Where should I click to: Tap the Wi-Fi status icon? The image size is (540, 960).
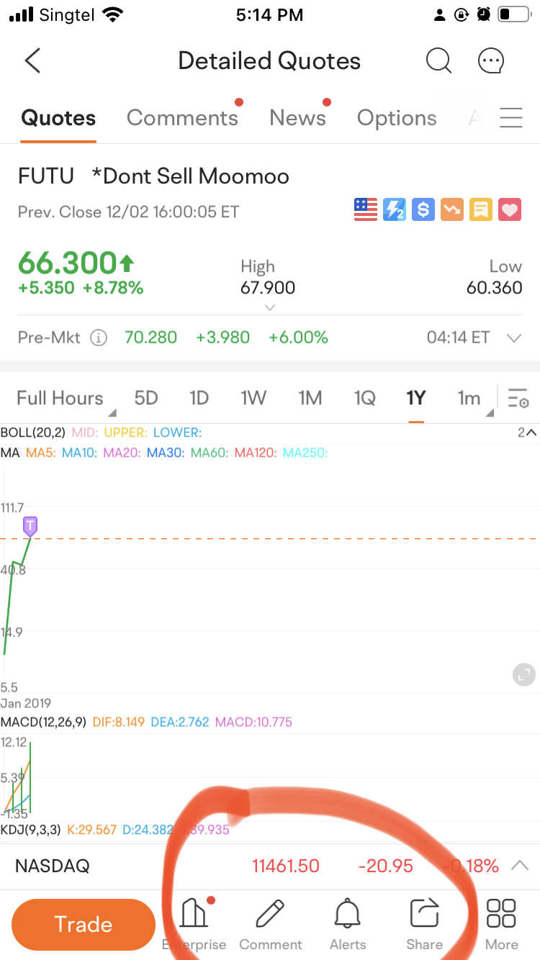pos(113,14)
